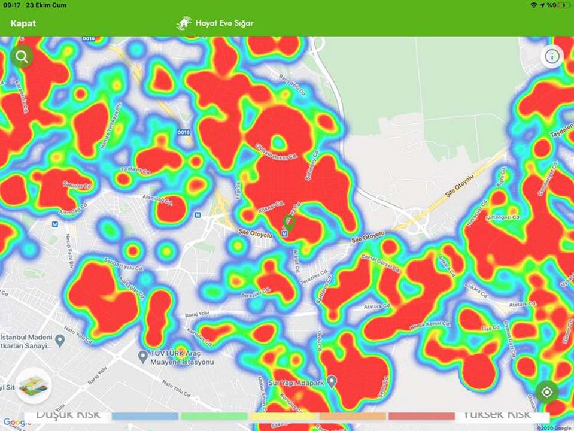This screenshot has height=431, width=574.
Task: Open the map layers type button
Action: point(34,386)
